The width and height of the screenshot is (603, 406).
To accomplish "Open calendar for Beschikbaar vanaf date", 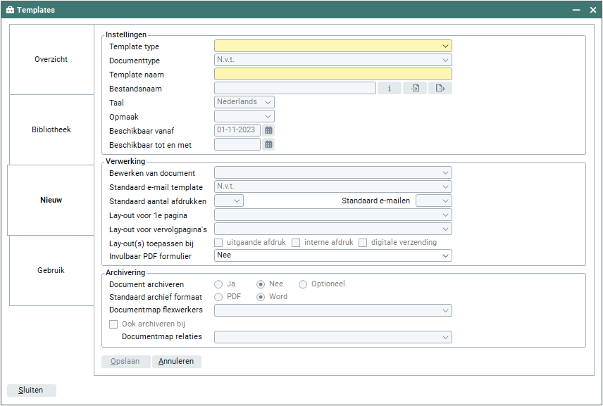I will point(268,130).
